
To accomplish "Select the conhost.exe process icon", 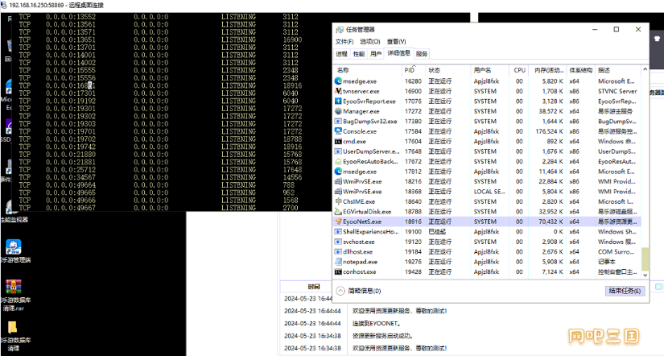I will pos(338,271).
